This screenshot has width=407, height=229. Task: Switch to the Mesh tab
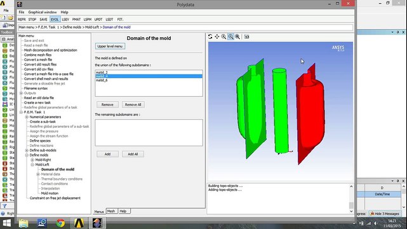pyautogui.click(x=111, y=211)
